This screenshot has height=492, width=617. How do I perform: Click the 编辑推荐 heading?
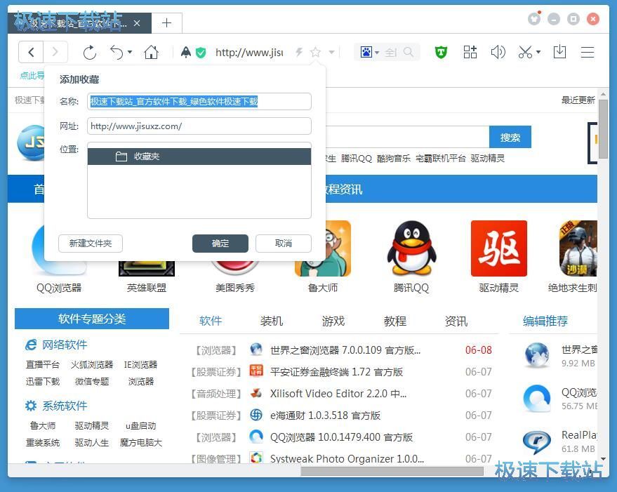pos(545,321)
